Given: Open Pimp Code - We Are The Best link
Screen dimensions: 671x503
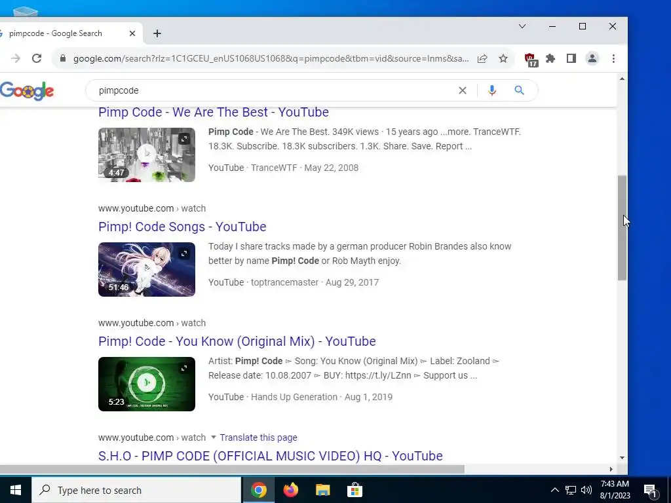Looking at the screenshot, I should (214, 112).
